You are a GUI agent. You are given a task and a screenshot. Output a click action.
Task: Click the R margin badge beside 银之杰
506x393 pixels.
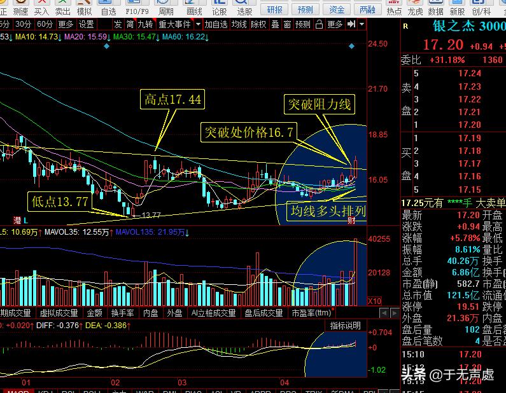click(405, 27)
